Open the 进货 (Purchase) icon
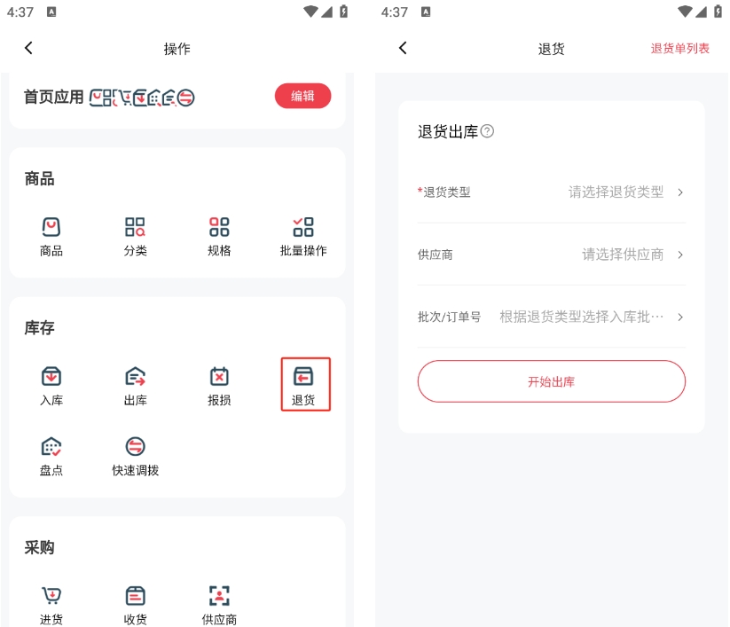The height and width of the screenshot is (627, 730). (x=51, y=597)
